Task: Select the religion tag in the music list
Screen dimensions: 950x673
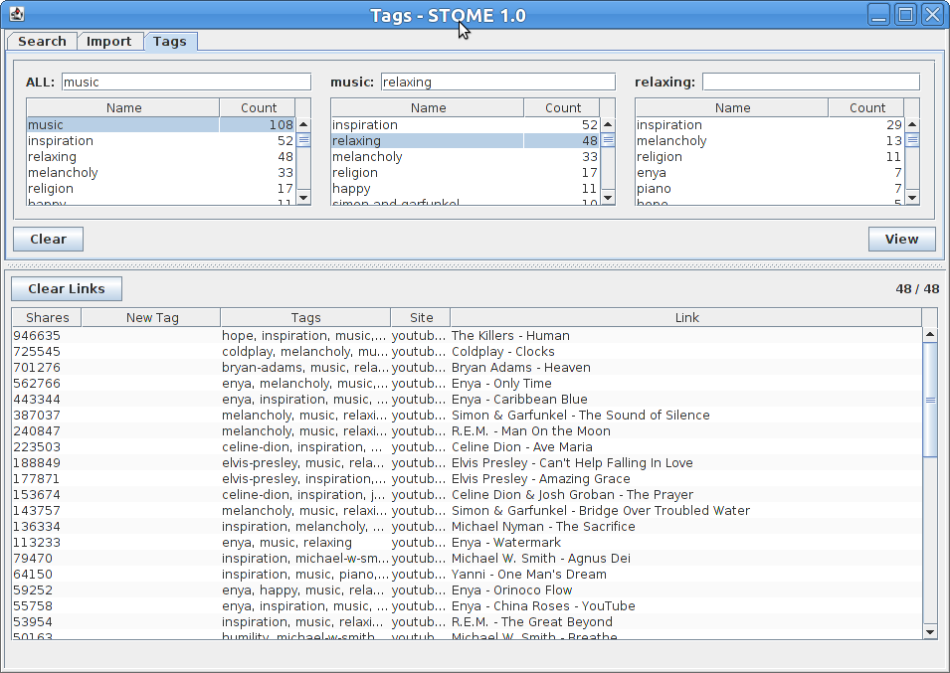Action: (x=428, y=172)
